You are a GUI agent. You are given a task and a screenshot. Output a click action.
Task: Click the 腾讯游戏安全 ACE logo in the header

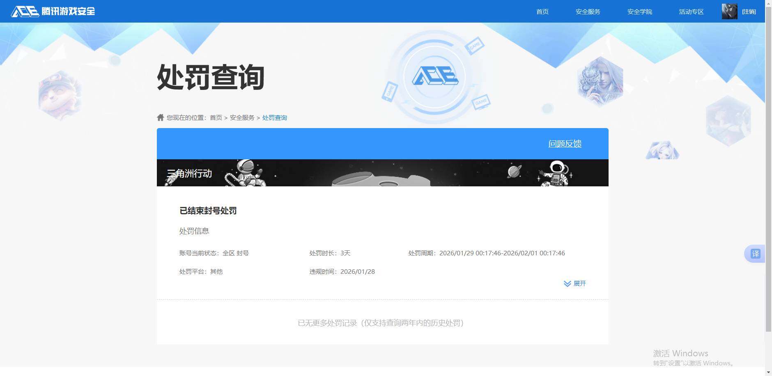(x=53, y=11)
